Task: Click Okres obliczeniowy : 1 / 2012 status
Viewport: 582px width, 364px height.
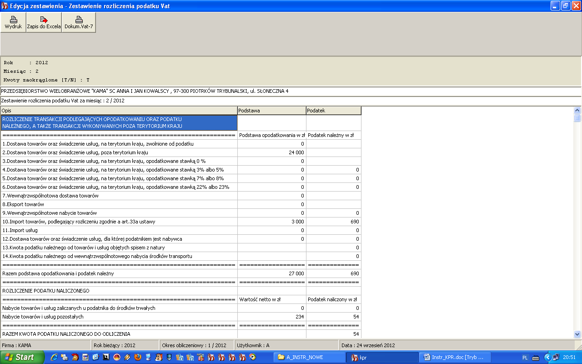Action: point(196,345)
